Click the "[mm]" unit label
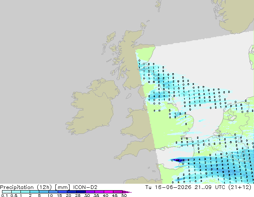 62,187
